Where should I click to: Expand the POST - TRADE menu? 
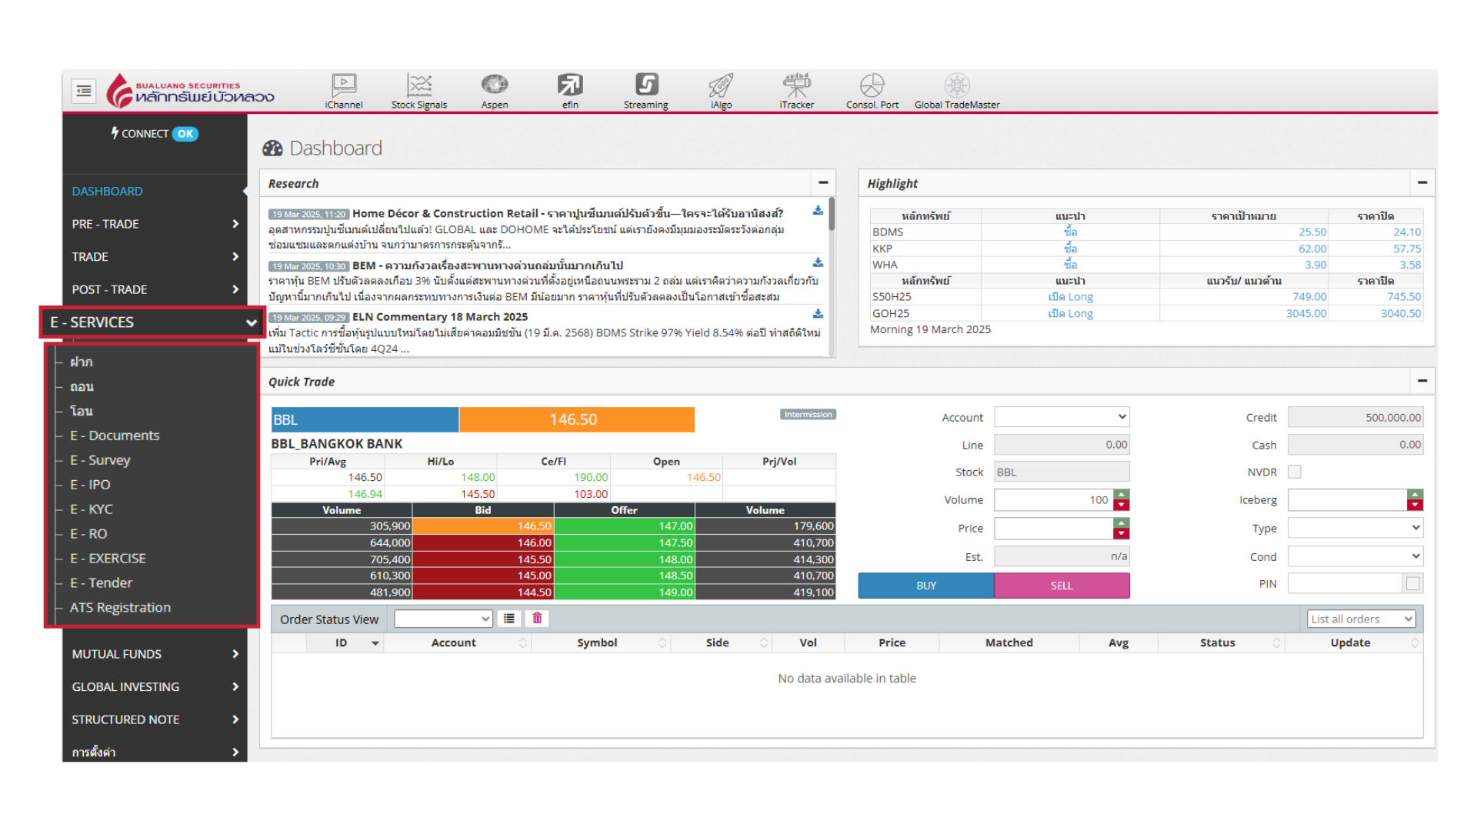(x=155, y=289)
